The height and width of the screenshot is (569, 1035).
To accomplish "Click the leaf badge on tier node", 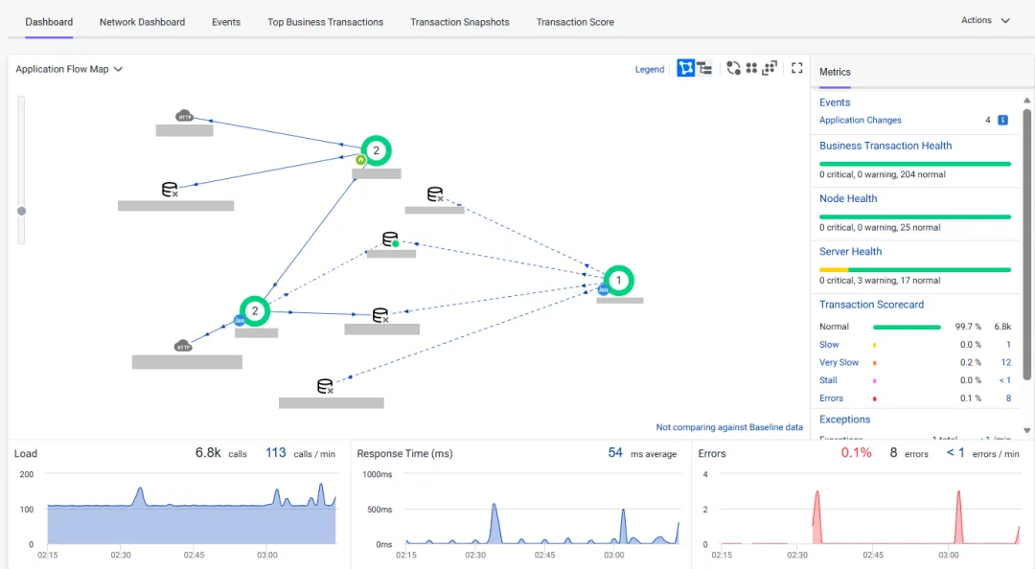I will pyautogui.click(x=360, y=160).
